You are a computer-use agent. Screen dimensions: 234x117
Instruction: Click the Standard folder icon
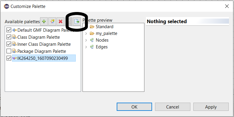[92, 27]
